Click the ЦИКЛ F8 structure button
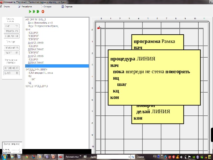 (x=12, y=73)
